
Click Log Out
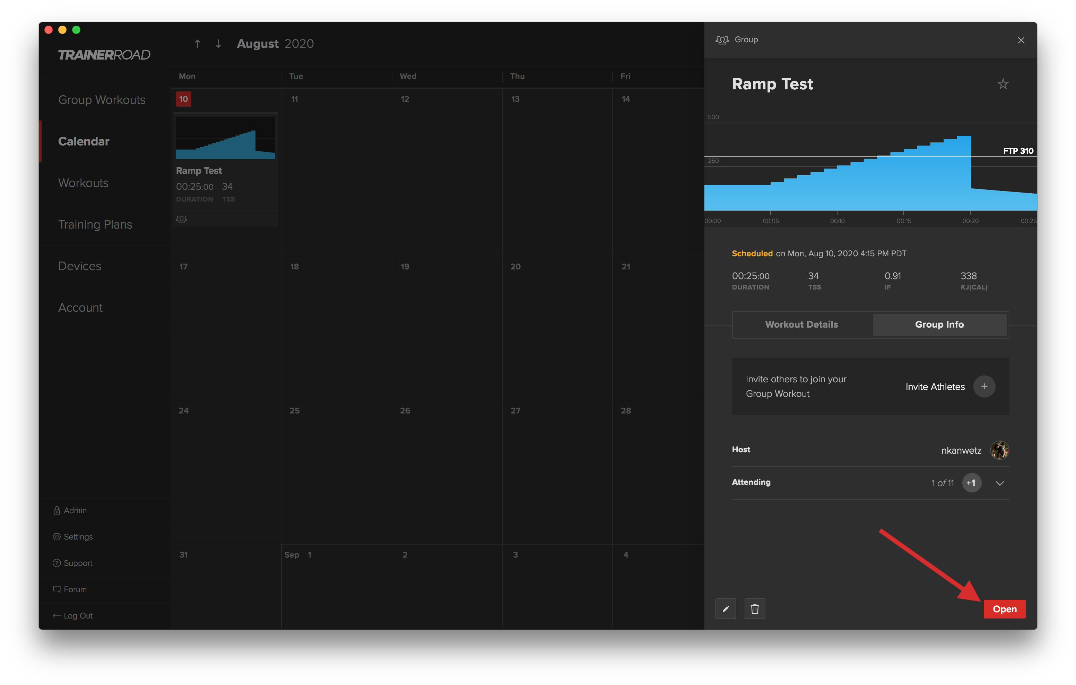73,616
